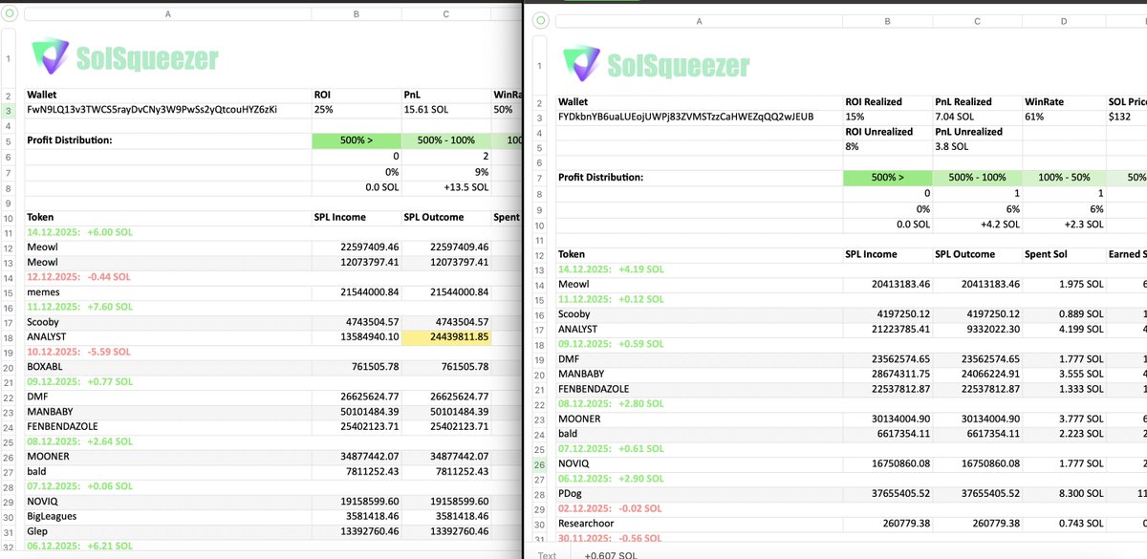Click the '100% - 50%' cell in right window

pyautogui.click(x=1062, y=178)
